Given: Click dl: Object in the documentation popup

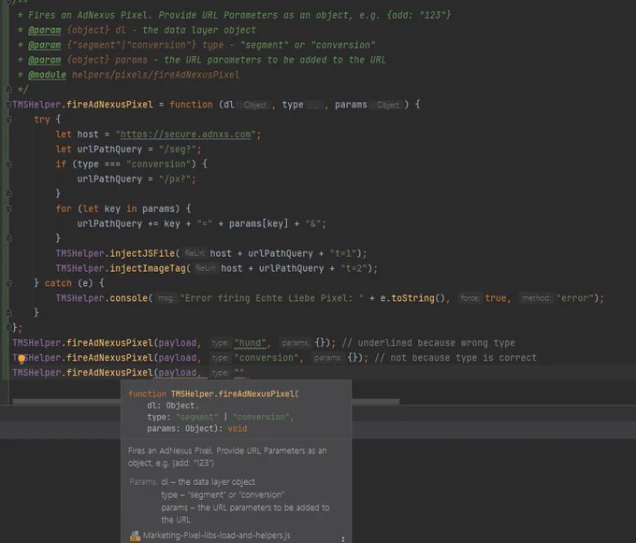Looking at the screenshot, I should (171, 406).
